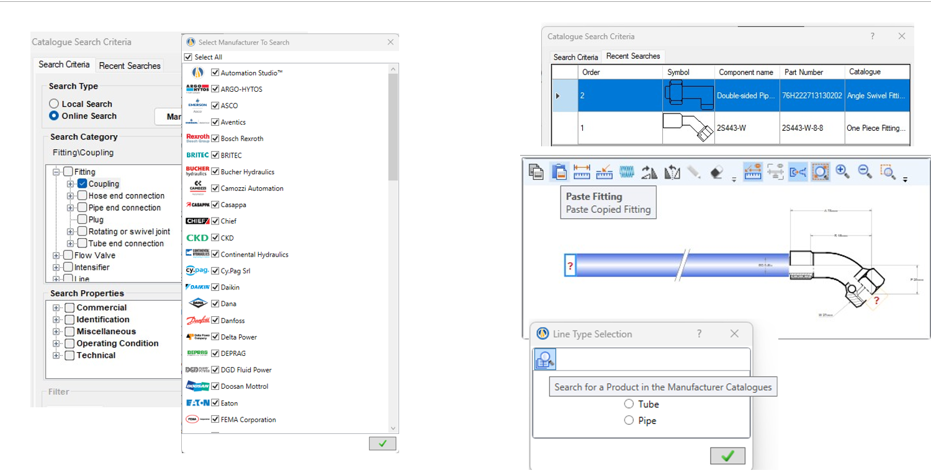Uncheck the Select All manufacturers checkbox
This screenshot has height=473, width=931.
[188, 57]
